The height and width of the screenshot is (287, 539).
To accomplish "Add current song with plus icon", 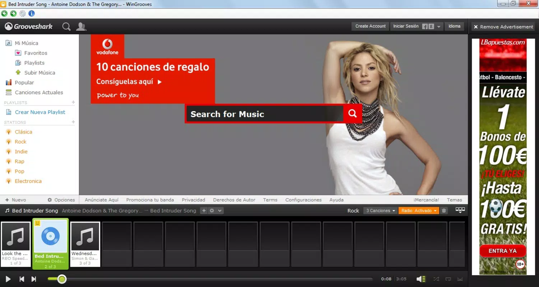I will (x=204, y=211).
